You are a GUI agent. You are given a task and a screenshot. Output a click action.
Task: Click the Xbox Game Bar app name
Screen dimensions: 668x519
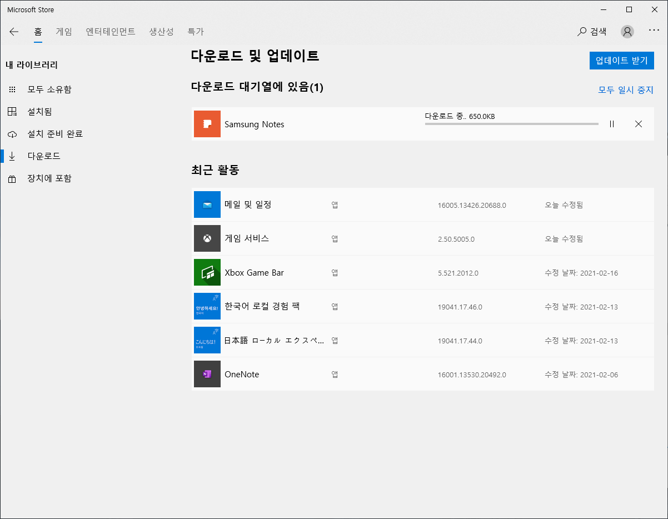(x=254, y=273)
